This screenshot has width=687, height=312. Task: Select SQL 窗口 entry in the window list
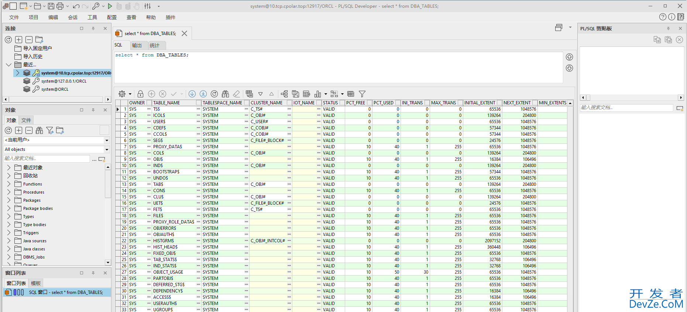tap(57, 292)
